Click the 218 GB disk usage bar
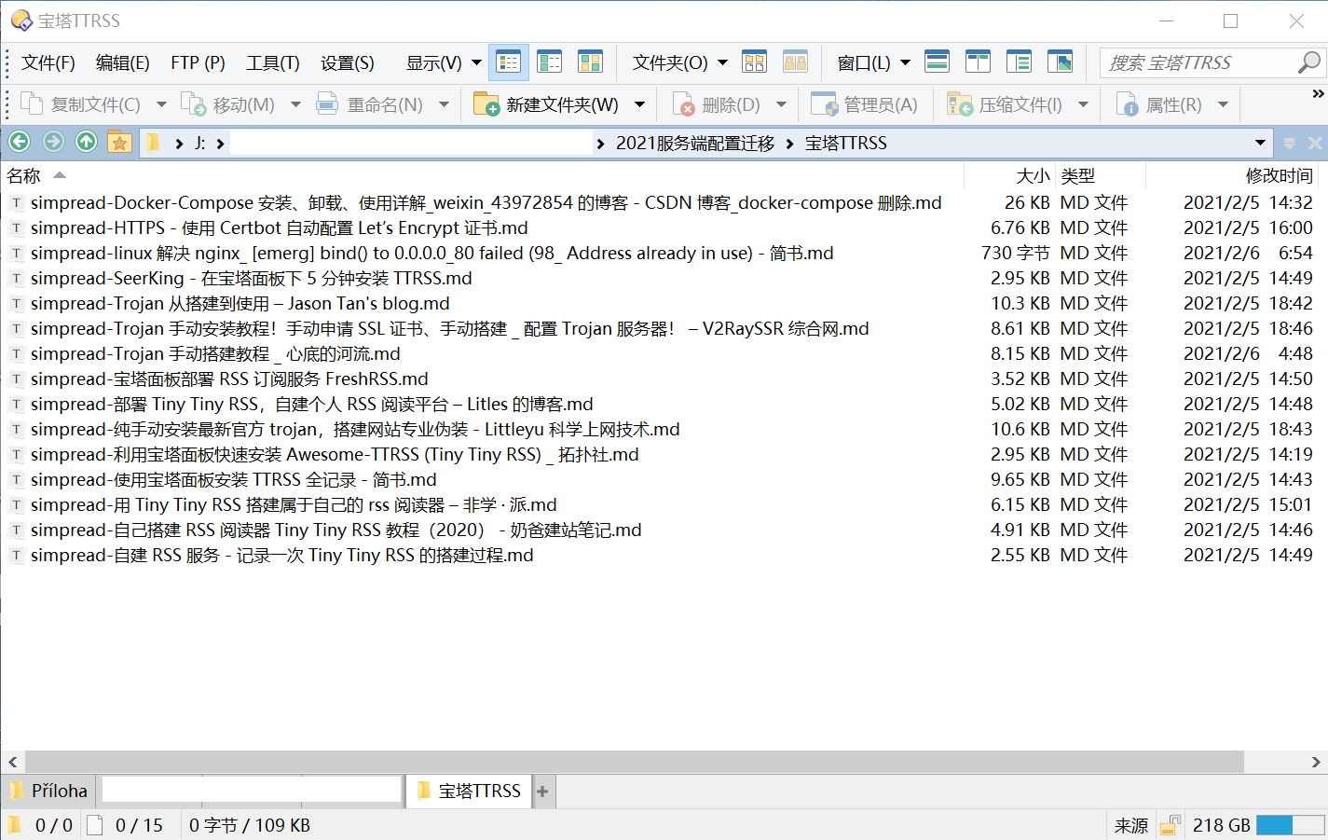Screen dimensions: 1328x840 pyautogui.click(x=1289, y=825)
